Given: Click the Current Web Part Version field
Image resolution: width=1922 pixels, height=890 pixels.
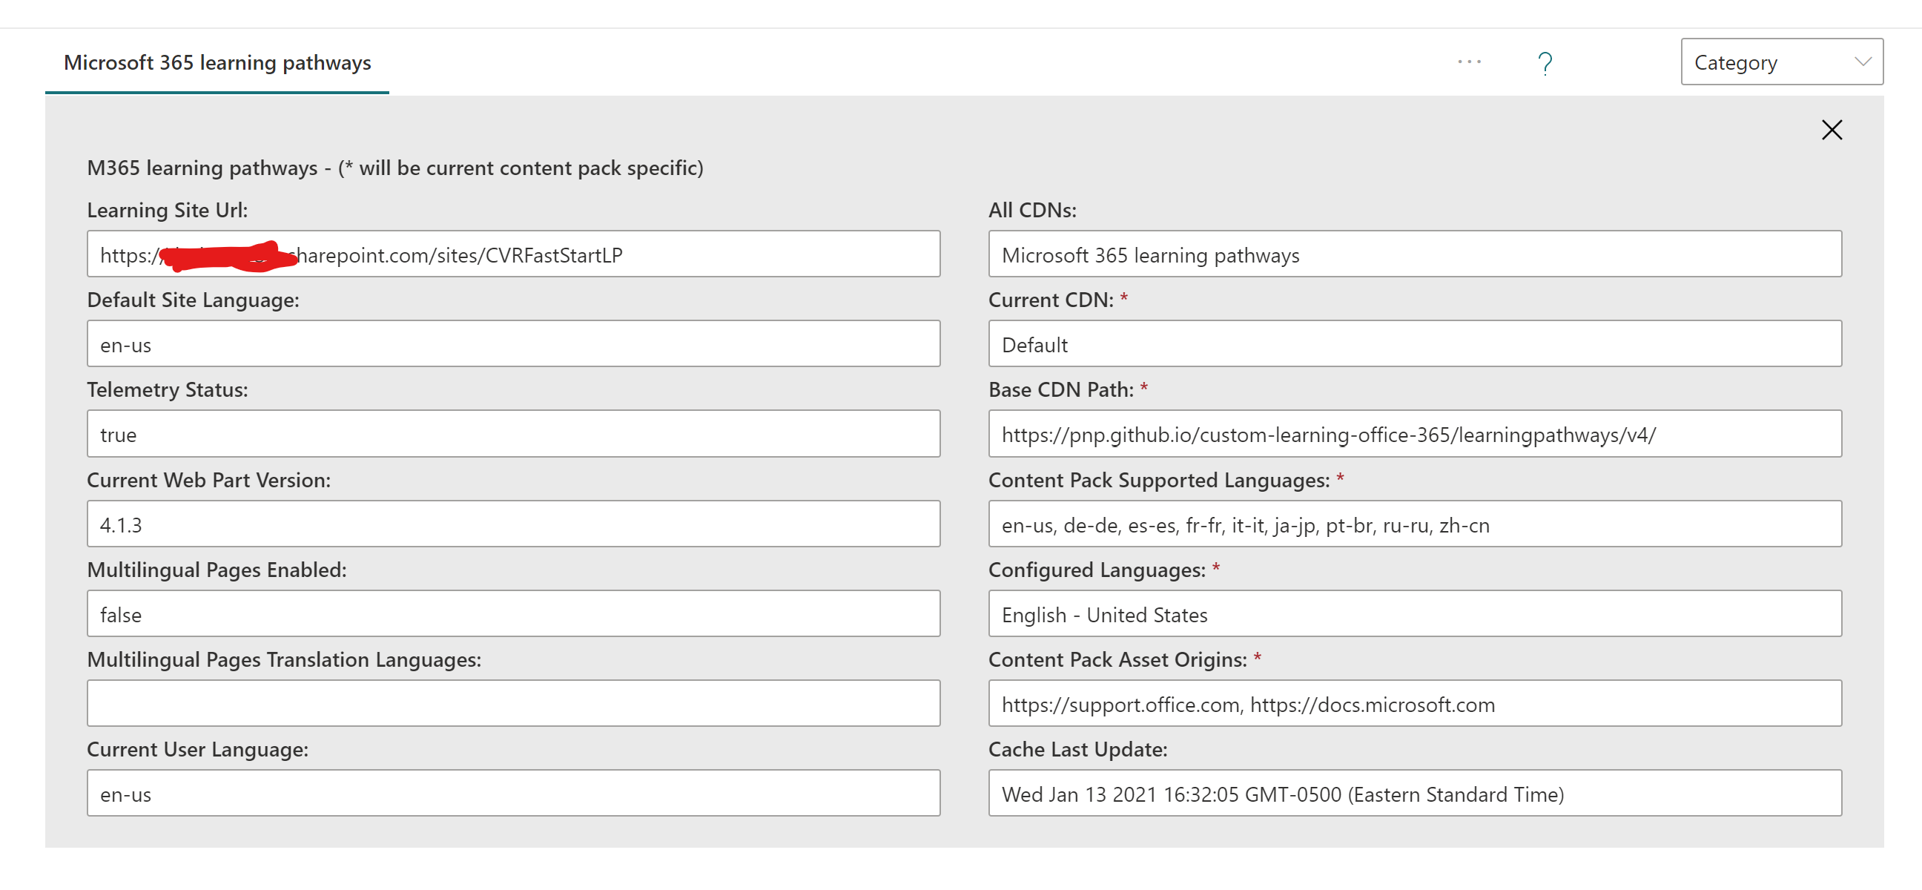Looking at the screenshot, I should pyautogui.click(x=513, y=524).
